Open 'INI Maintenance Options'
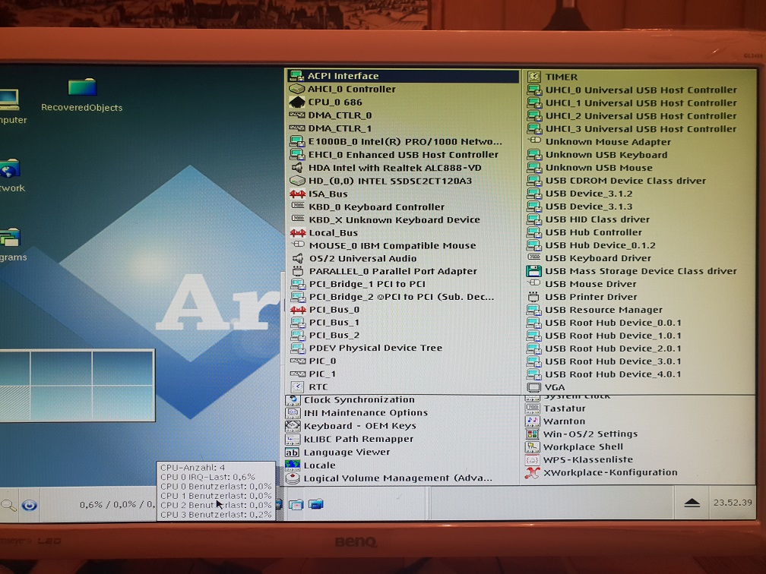Viewport: 766px width, 574px height. point(366,413)
